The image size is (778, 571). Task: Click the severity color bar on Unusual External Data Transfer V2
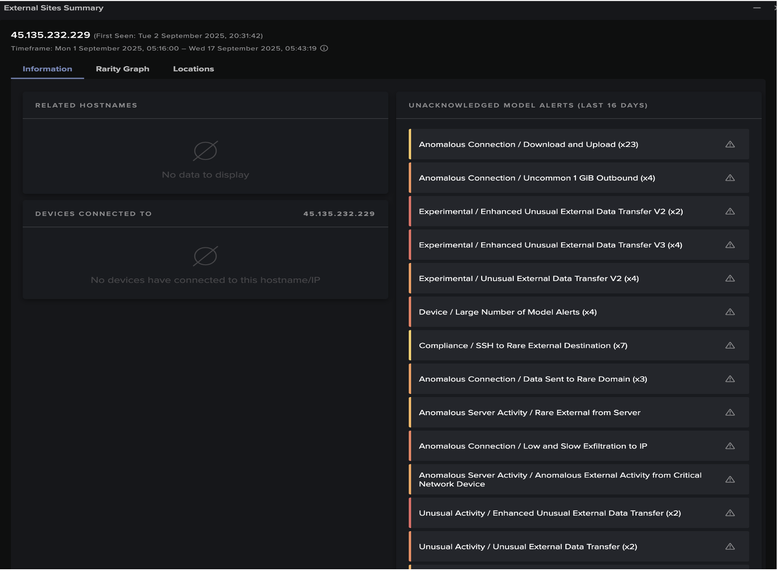click(410, 278)
